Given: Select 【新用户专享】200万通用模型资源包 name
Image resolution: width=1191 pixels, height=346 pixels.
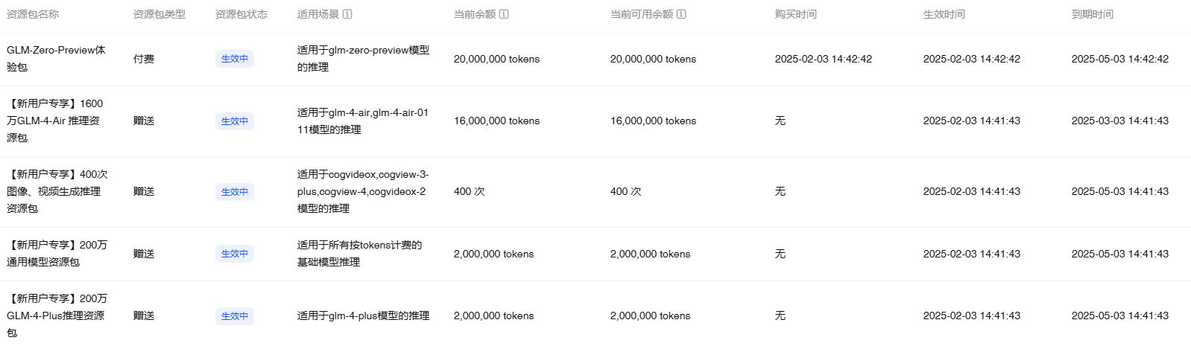Looking at the screenshot, I should click(57, 254).
